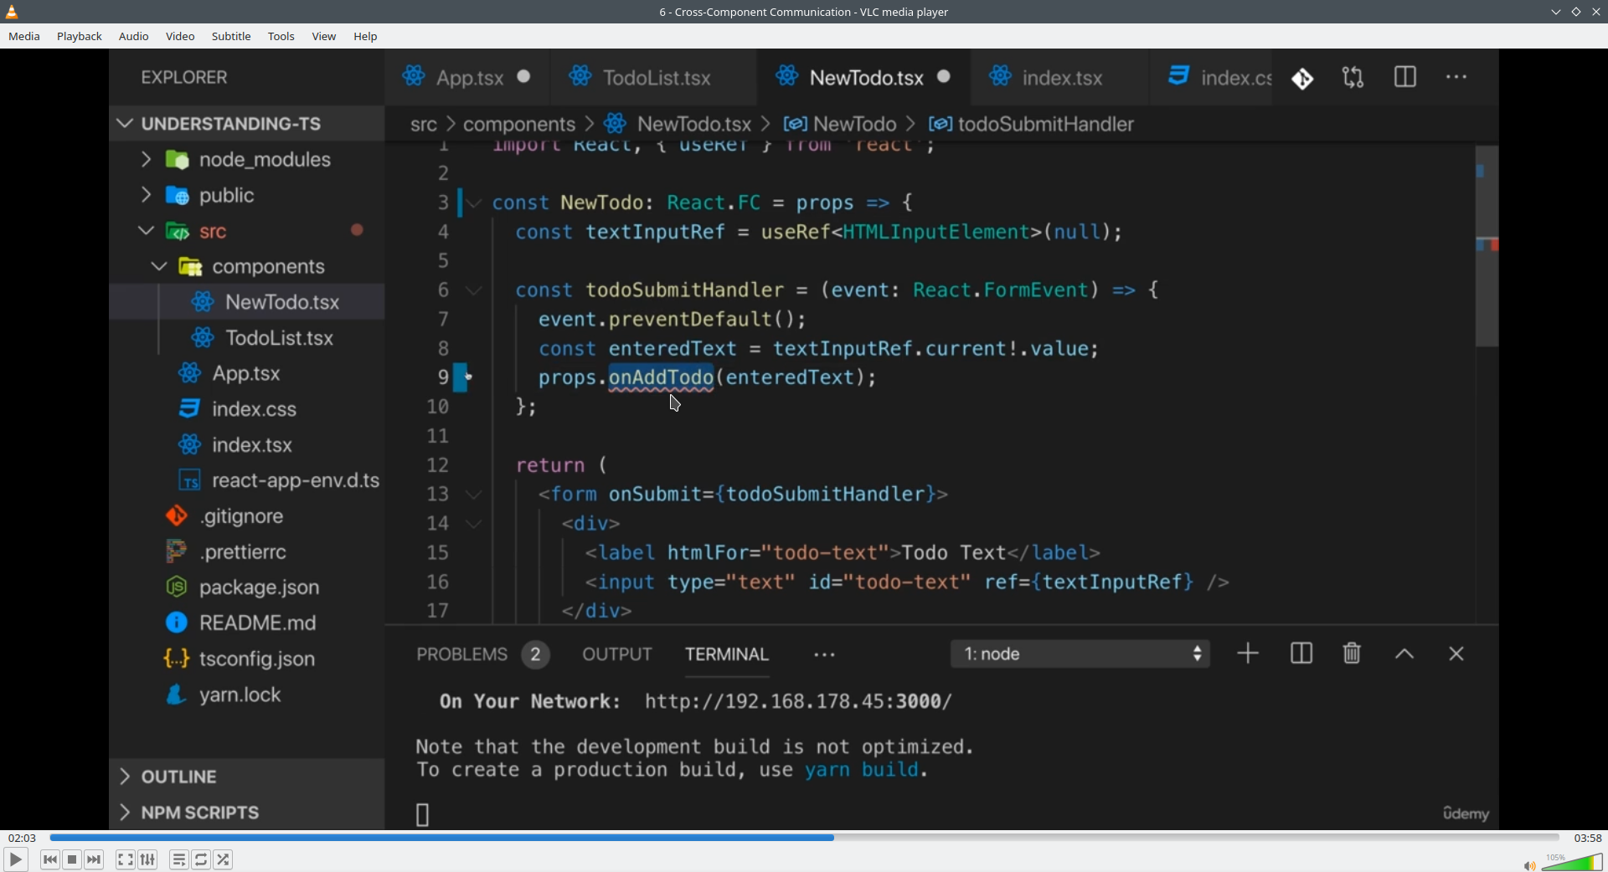Screen dimensions: 1608x872
Task: Fold the div element at line 14
Action: coord(475,525)
